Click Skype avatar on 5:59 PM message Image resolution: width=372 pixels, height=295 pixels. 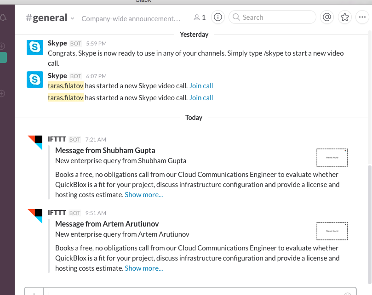35,47
